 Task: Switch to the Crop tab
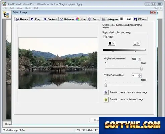click(x=36, y=19)
